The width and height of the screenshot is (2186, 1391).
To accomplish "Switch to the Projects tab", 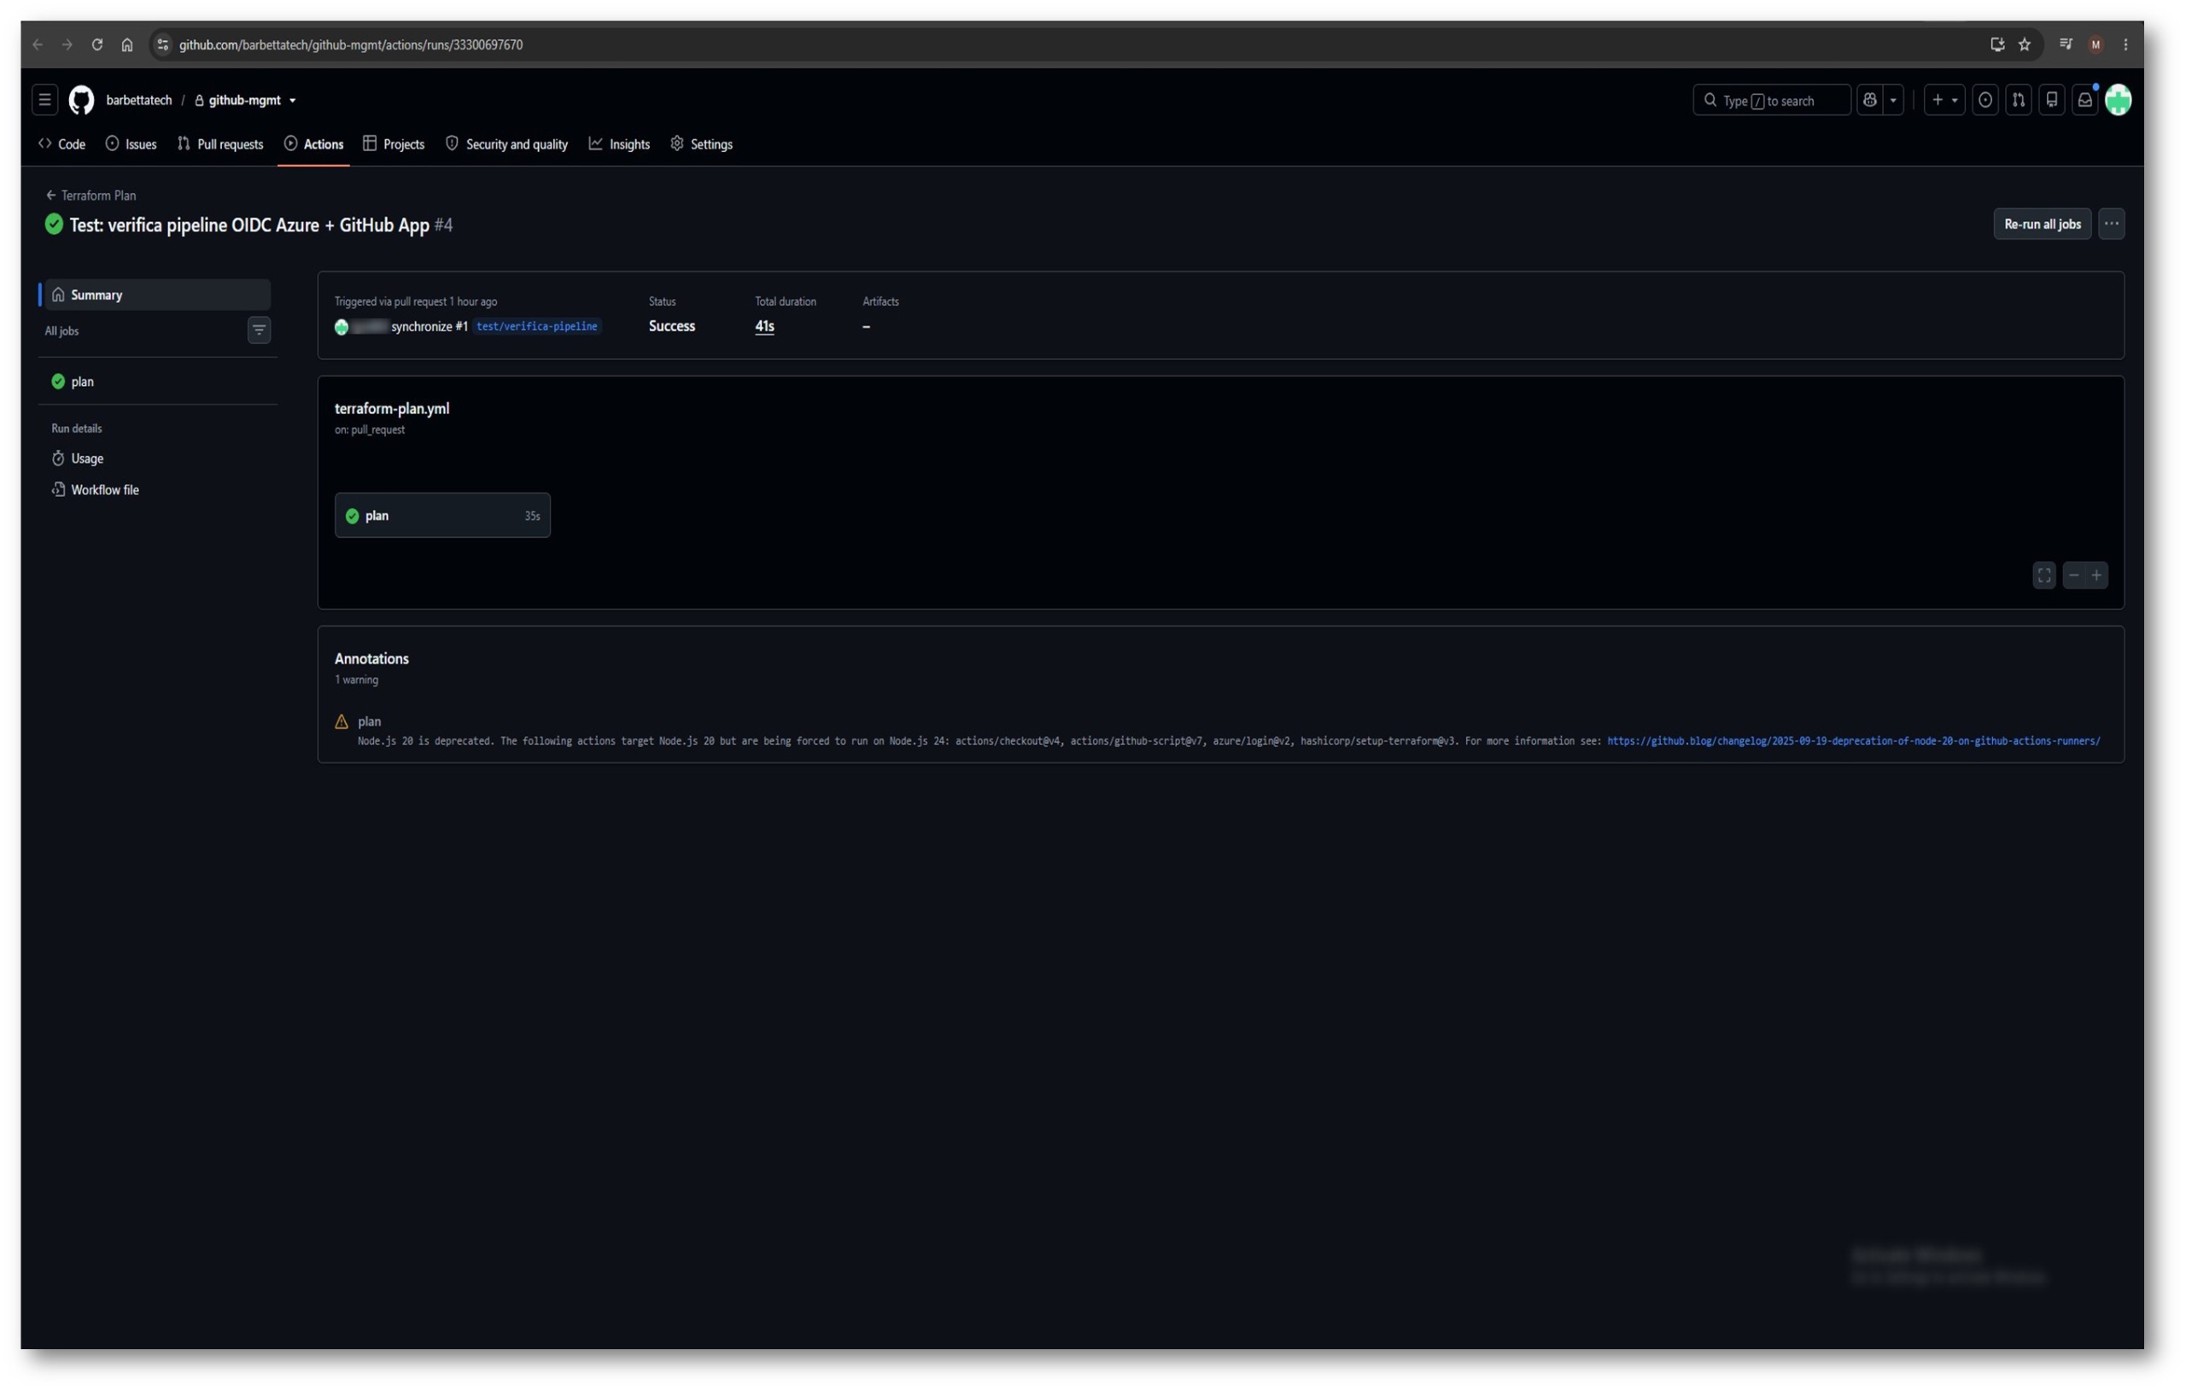I will [394, 144].
